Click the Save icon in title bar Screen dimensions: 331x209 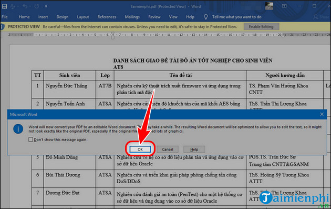[4, 6]
